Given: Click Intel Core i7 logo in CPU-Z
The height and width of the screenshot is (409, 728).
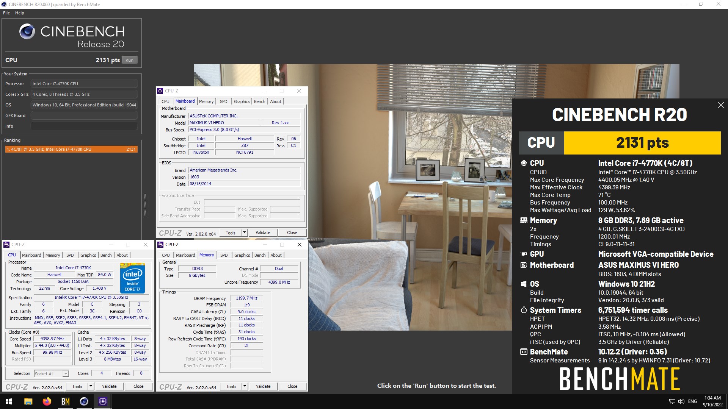Looking at the screenshot, I should pyautogui.click(x=132, y=278).
